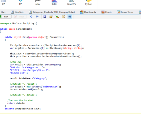Save the script with floppy icon

coord(45,17)
